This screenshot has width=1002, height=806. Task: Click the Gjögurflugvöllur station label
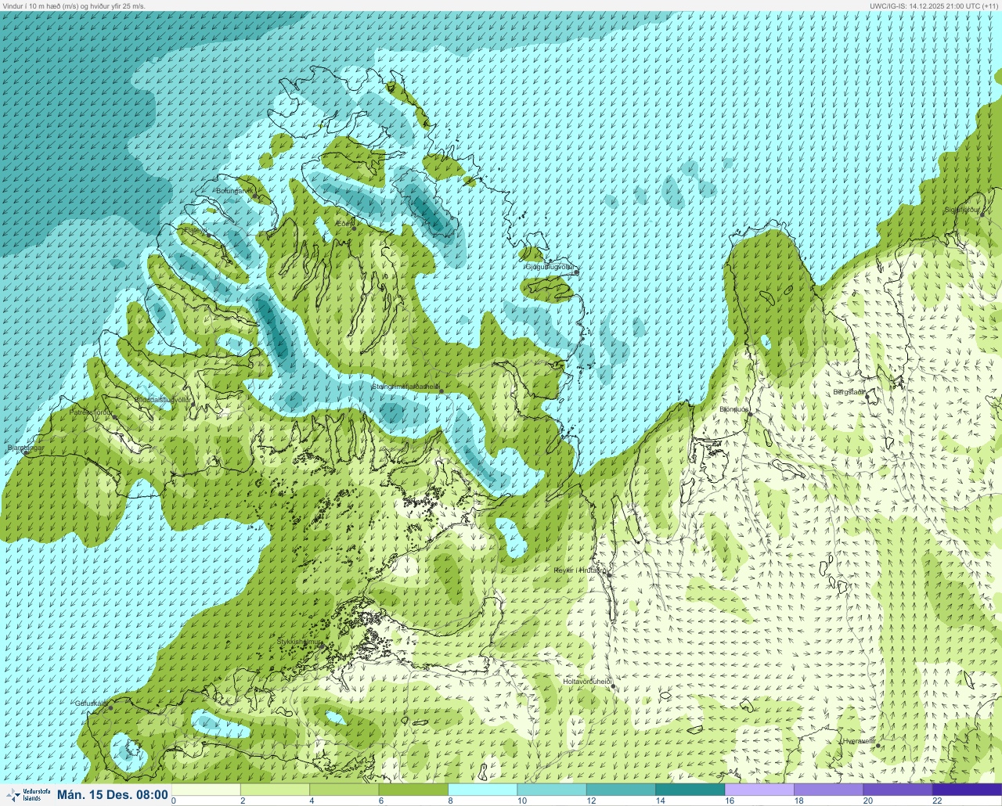(551, 267)
